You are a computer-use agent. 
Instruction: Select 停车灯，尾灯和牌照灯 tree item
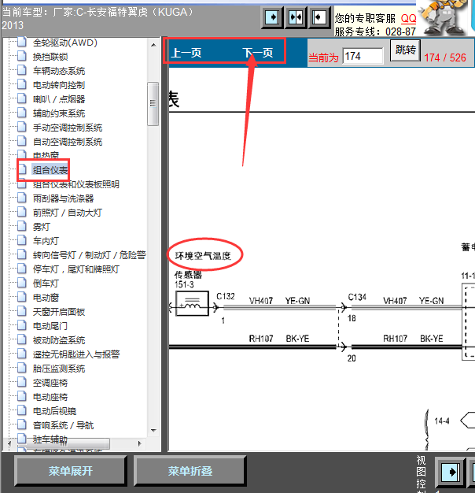tap(76, 269)
